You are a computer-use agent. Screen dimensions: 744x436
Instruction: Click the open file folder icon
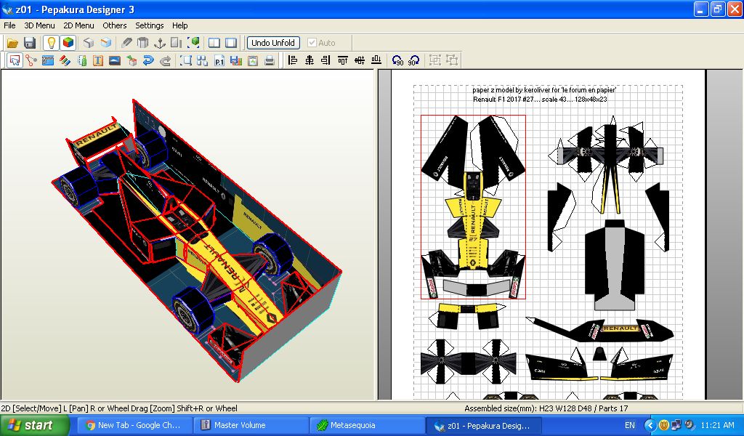pos(12,43)
